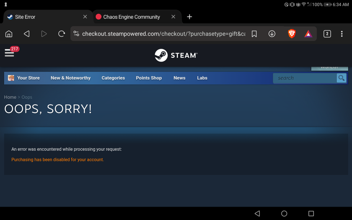This screenshot has width=352, height=220.
Task: Open Brave Rewards triangle icon
Action: (x=308, y=34)
